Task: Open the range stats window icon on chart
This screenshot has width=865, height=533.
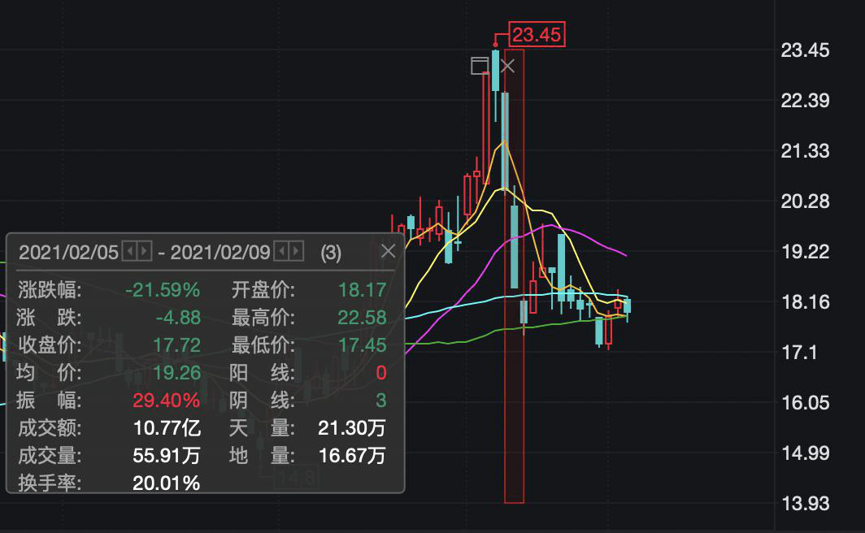Action: tap(480, 66)
